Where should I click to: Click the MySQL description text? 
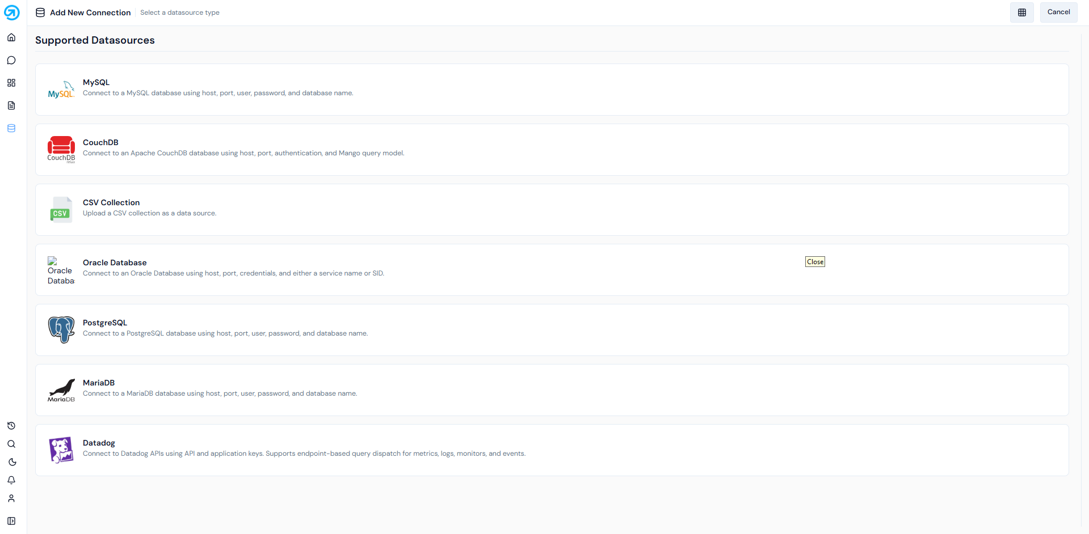[x=218, y=93]
